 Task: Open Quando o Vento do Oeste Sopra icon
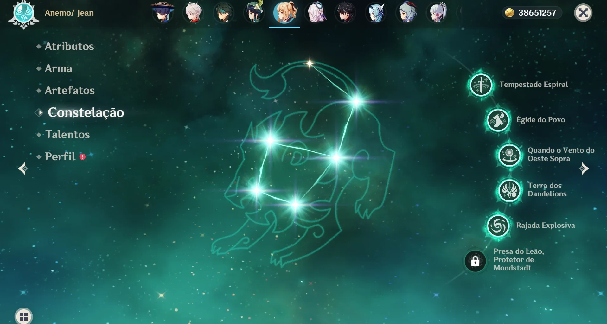pyautogui.click(x=509, y=155)
